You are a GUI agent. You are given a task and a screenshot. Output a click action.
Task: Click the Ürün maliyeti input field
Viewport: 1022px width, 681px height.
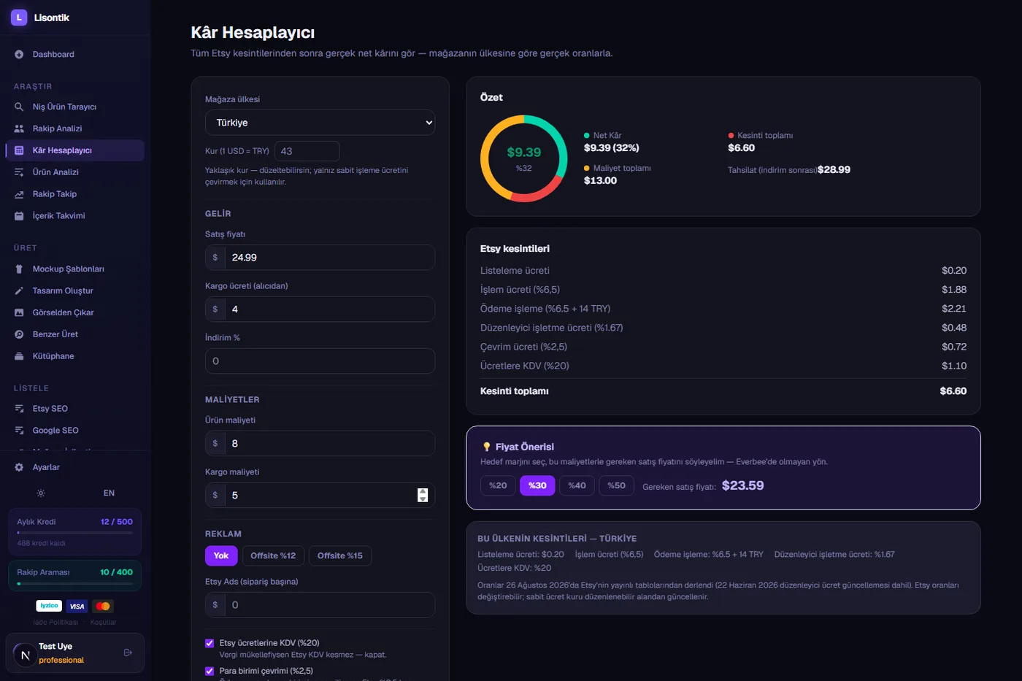(x=320, y=444)
